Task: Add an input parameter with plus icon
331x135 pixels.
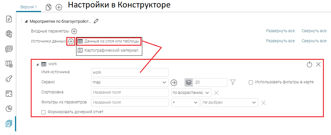Action: point(74,31)
